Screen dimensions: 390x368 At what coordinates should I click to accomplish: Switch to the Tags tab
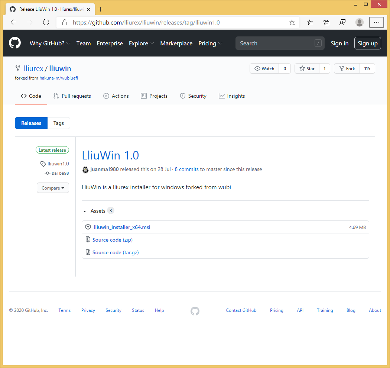click(59, 123)
